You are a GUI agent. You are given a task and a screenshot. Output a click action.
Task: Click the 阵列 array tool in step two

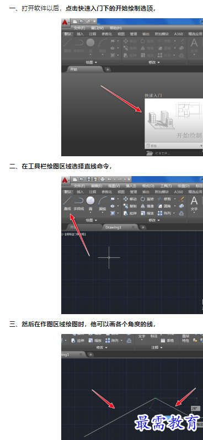[x=164, y=213]
